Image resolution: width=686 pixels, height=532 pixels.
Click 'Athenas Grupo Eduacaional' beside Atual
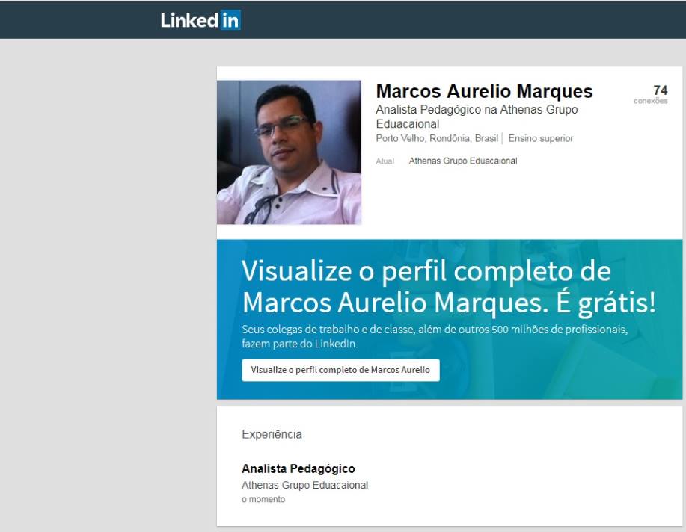click(463, 161)
